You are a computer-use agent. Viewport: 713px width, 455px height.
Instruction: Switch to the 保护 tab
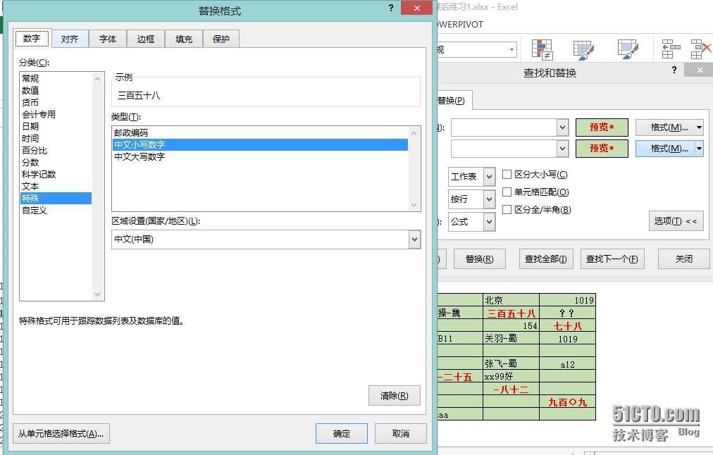point(221,39)
